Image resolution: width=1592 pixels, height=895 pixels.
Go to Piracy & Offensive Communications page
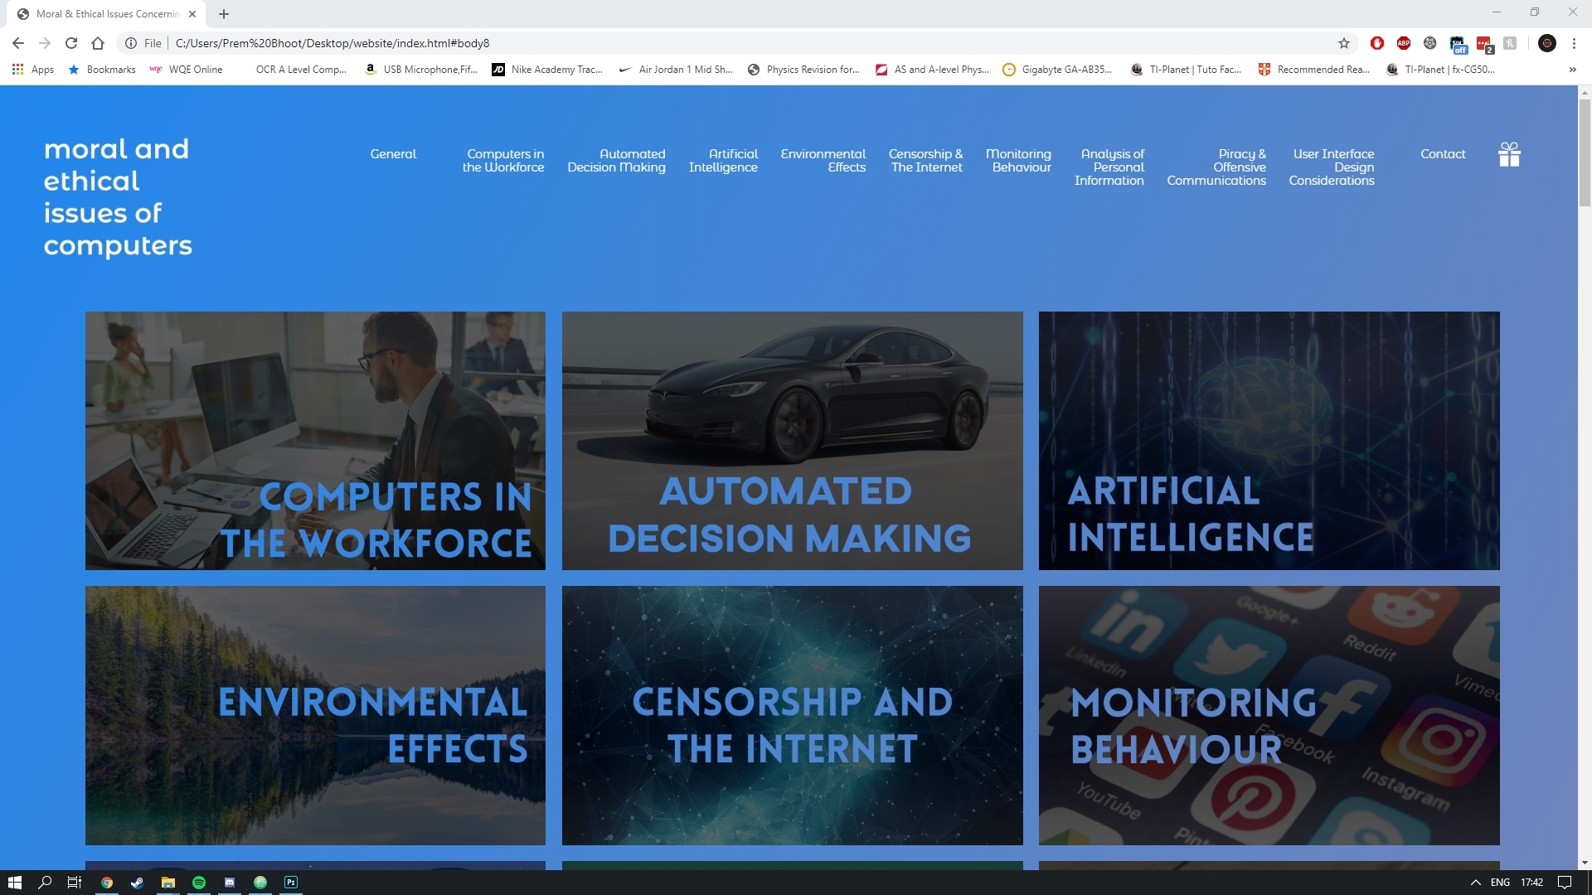point(1216,167)
